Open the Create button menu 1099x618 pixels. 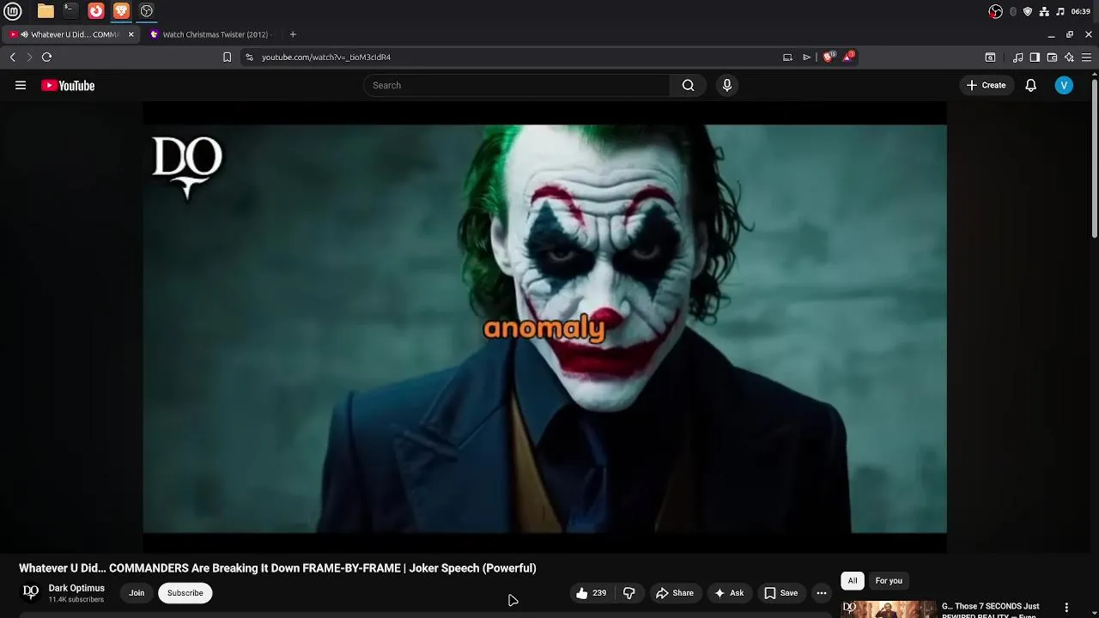(986, 85)
